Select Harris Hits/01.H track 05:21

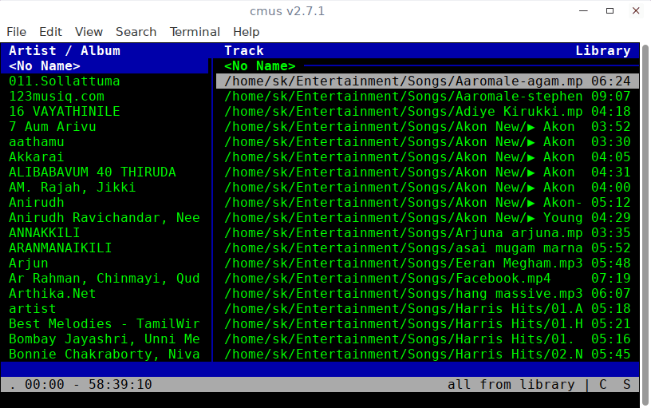coord(428,323)
